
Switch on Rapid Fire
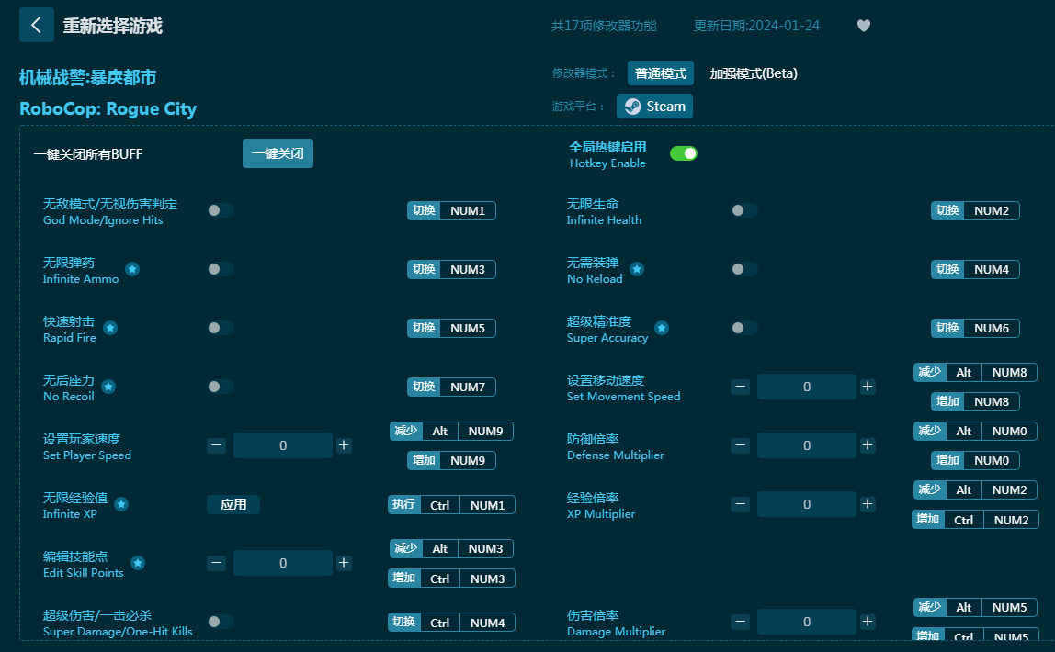tap(221, 328)
